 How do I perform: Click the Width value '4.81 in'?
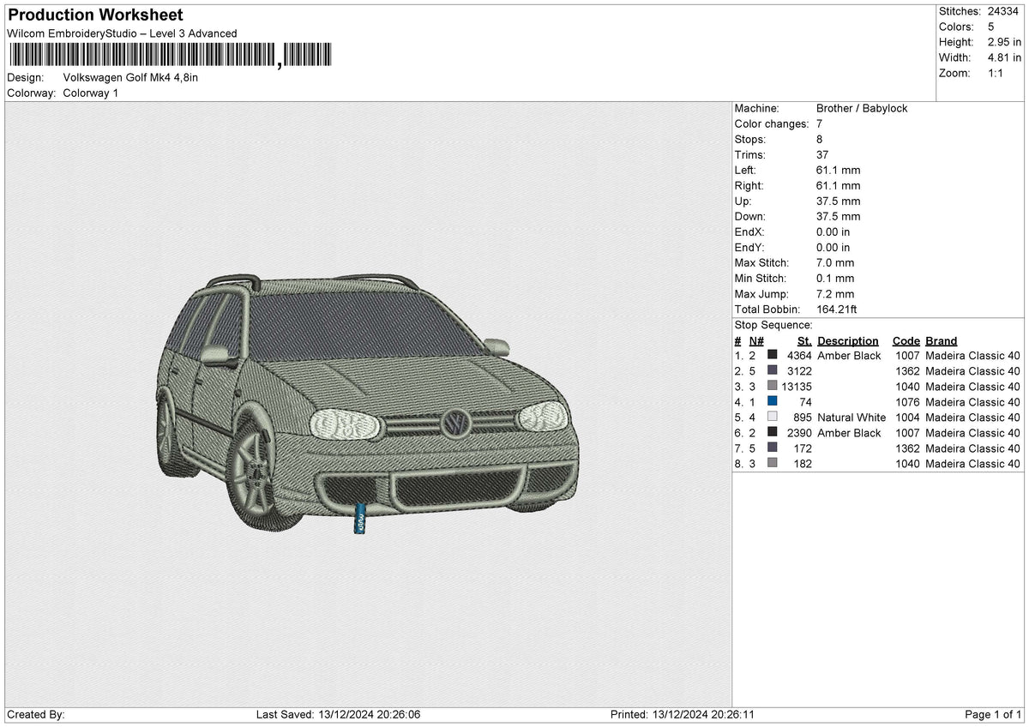pyautogui.click(x=1005, y=57)
